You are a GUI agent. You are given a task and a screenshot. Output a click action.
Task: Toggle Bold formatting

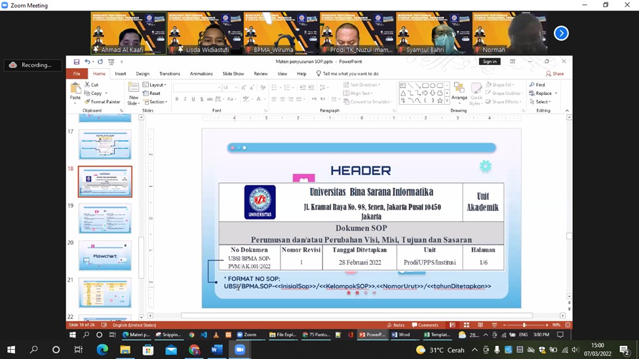(x=177, y=99)
